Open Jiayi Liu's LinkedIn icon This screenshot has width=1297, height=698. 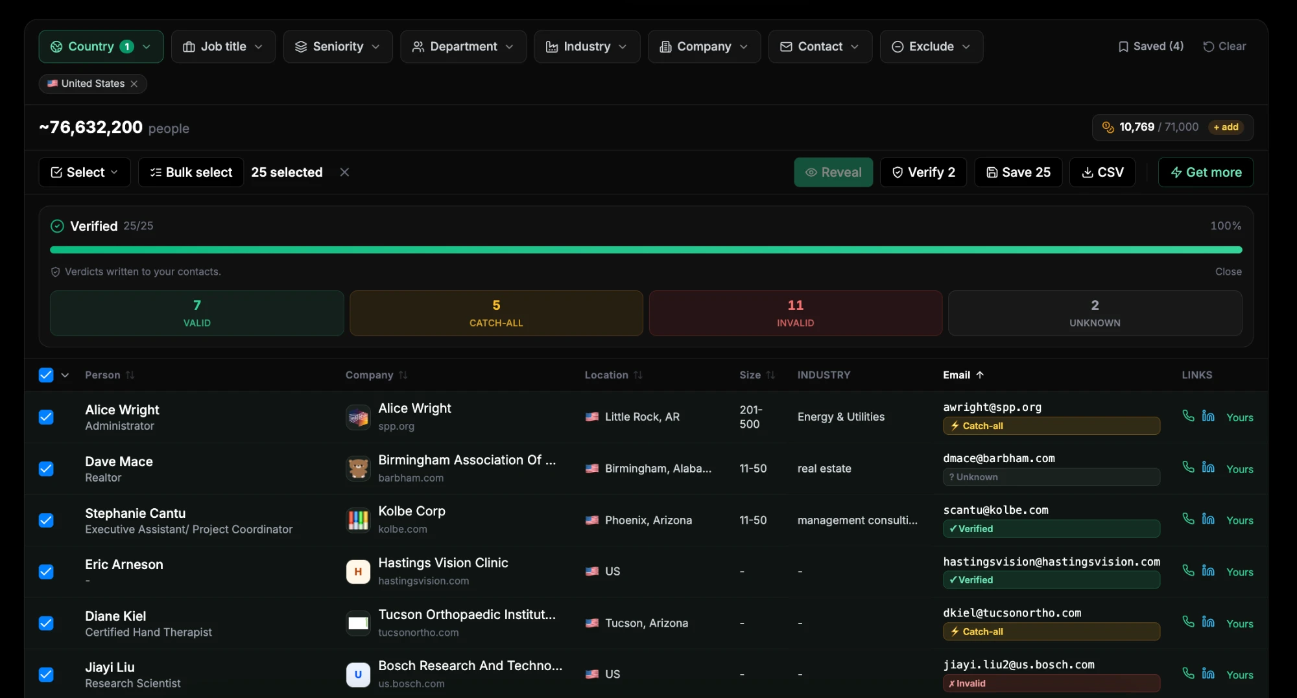pyautogui.click(x=1208, y=673)
